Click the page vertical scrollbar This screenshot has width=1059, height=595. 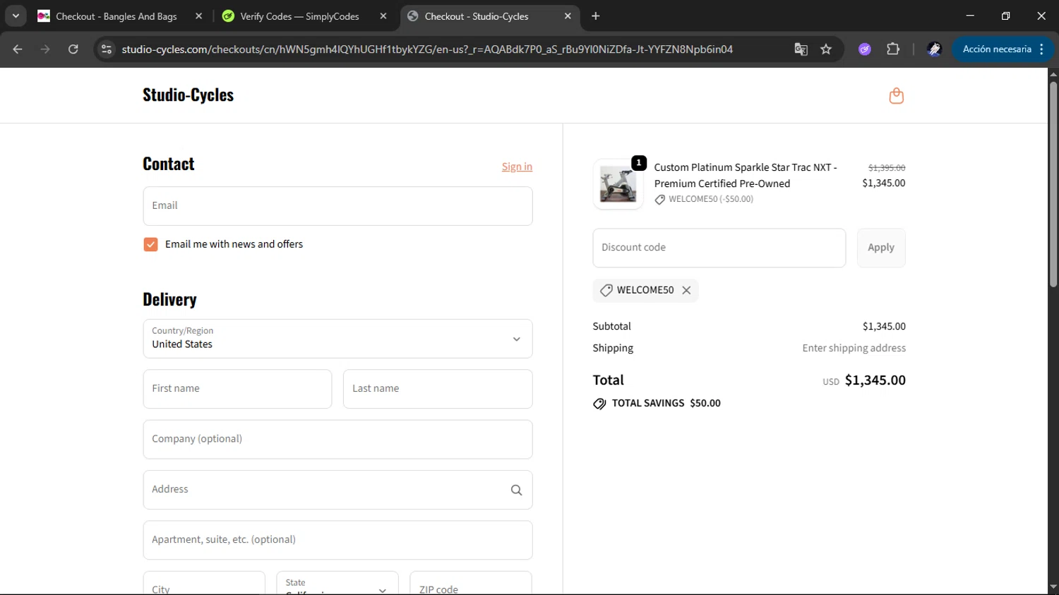pyautogui.click(x=1053, y=185)
